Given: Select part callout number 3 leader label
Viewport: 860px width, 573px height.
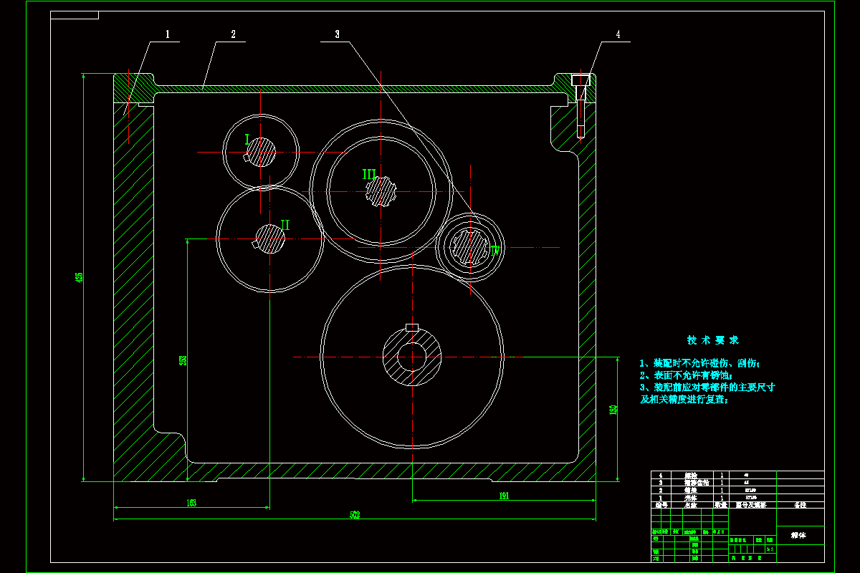Looking at the screenshot, I should [x=337, y=34].
